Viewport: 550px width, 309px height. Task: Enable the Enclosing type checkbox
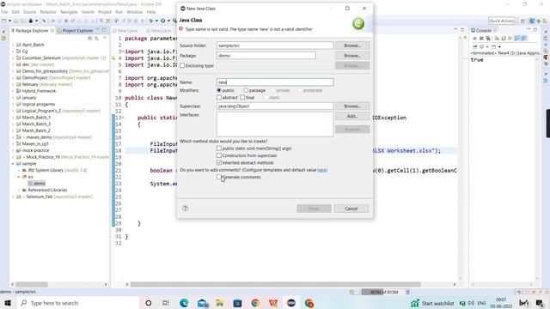click(x=182, y=65)
